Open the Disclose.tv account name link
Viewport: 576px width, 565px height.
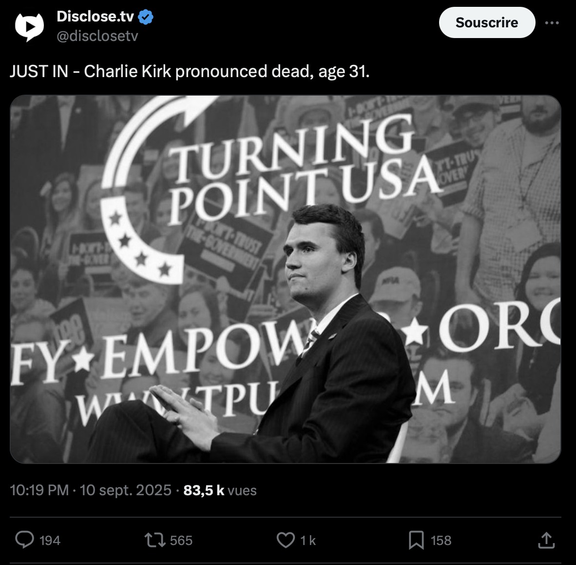coord(95,17)
